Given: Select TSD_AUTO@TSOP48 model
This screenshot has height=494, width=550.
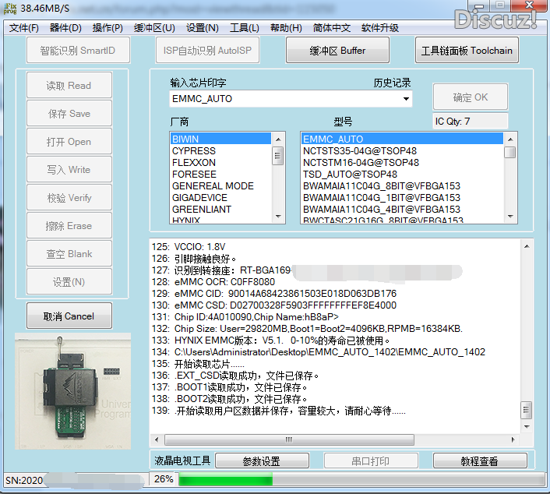Looking at the screenshot, I should click(402, 174).
